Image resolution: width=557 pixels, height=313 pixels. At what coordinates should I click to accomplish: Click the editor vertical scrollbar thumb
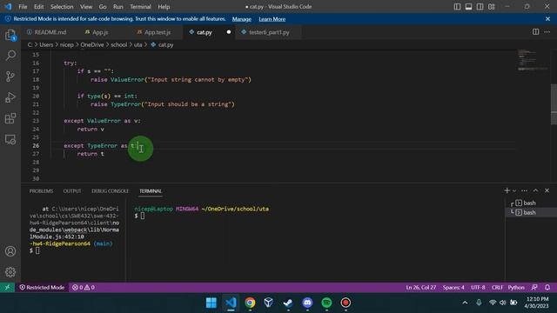(x=554, y=104)
